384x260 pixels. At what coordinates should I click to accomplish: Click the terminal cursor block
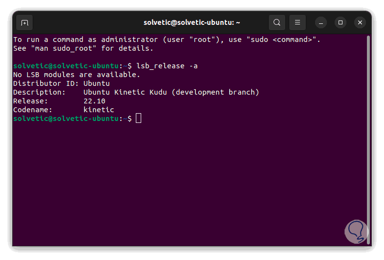(x=139, y=119)
